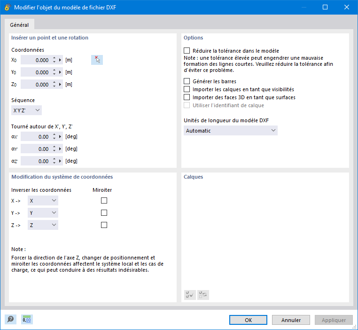Viewport: 358px width, 330px height.
Task: Pick insertion point in graphic icon
Action: pyautogui.click(x=97, y=60)
